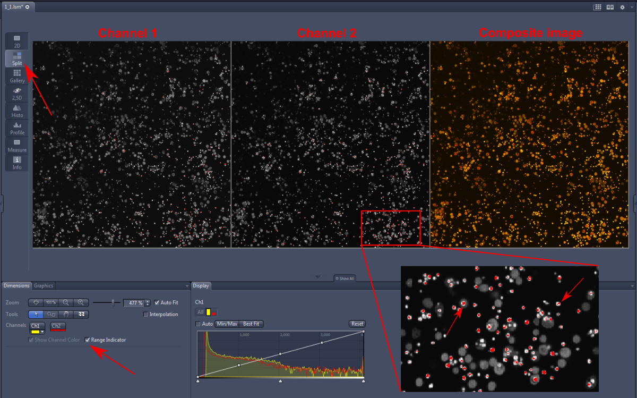Open the Measure view
This screenshot has width=637, height=398.
click(x=17, y=145)
